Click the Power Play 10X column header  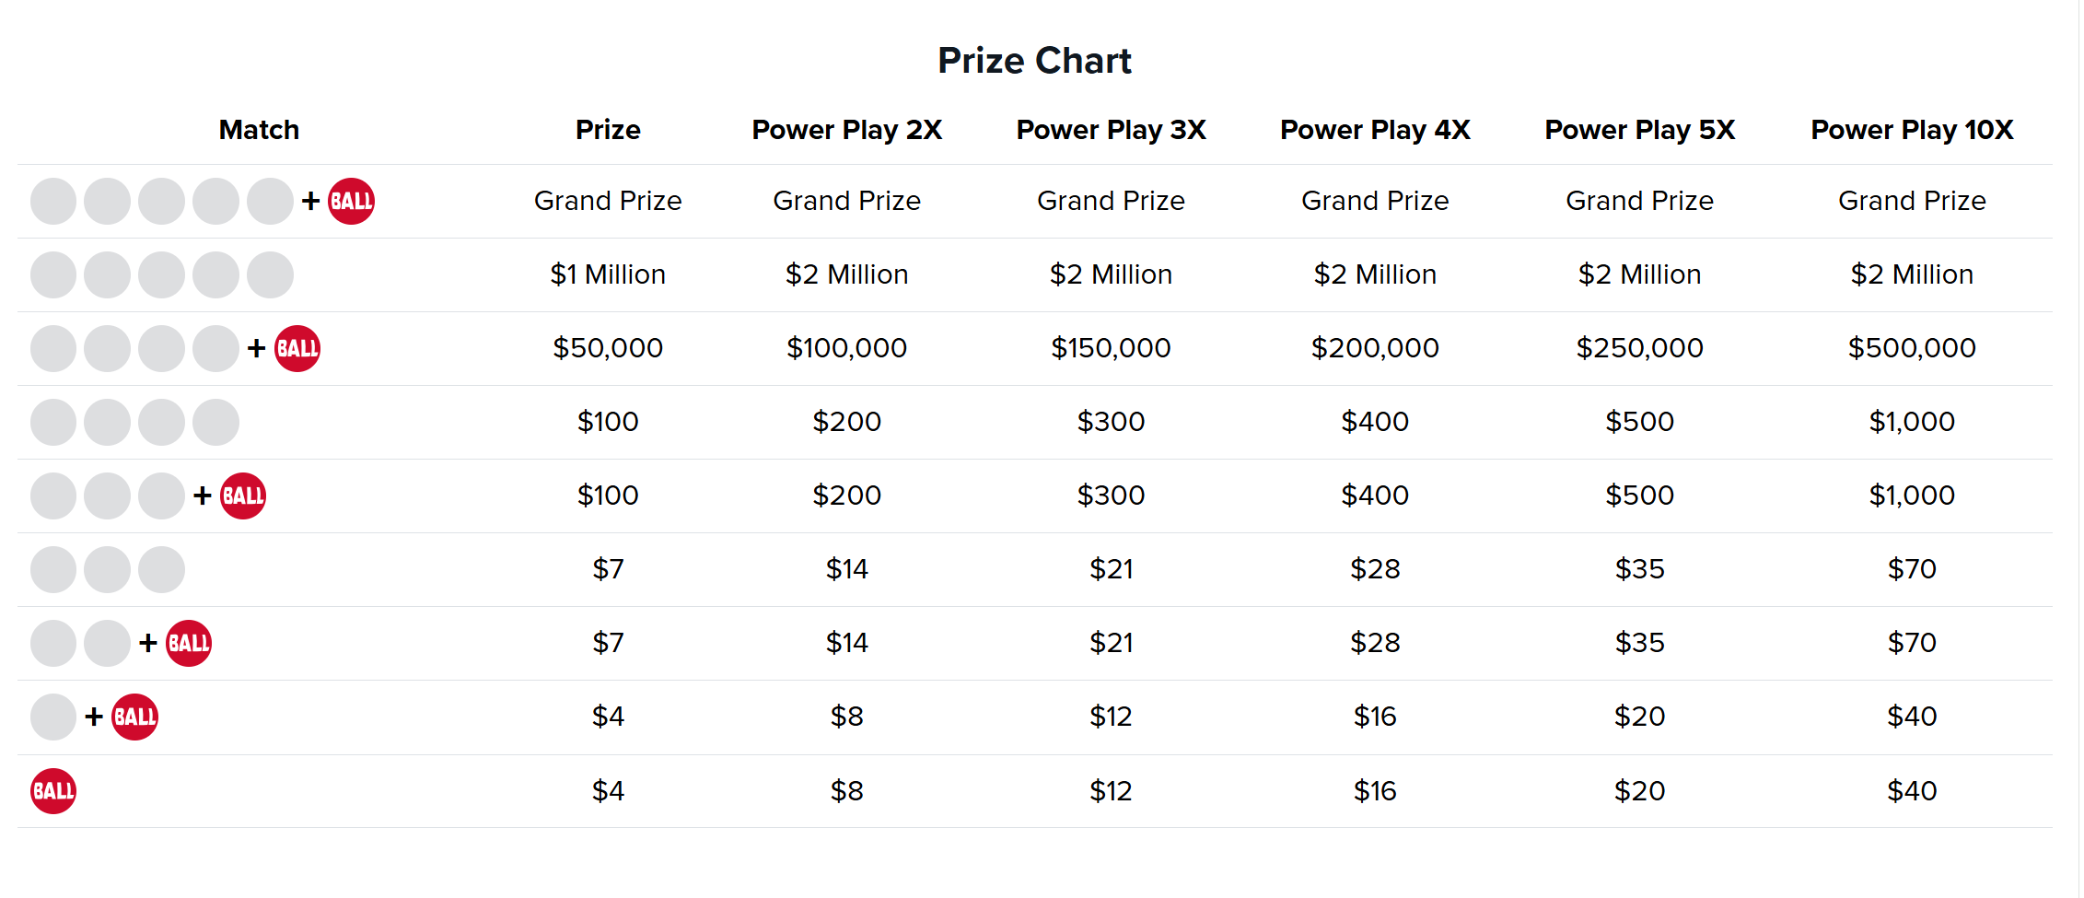[1912, 130]
